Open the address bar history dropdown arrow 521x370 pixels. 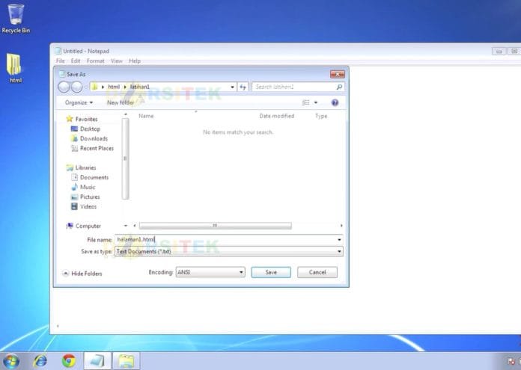pyautogui.click(x=232, y=87)
